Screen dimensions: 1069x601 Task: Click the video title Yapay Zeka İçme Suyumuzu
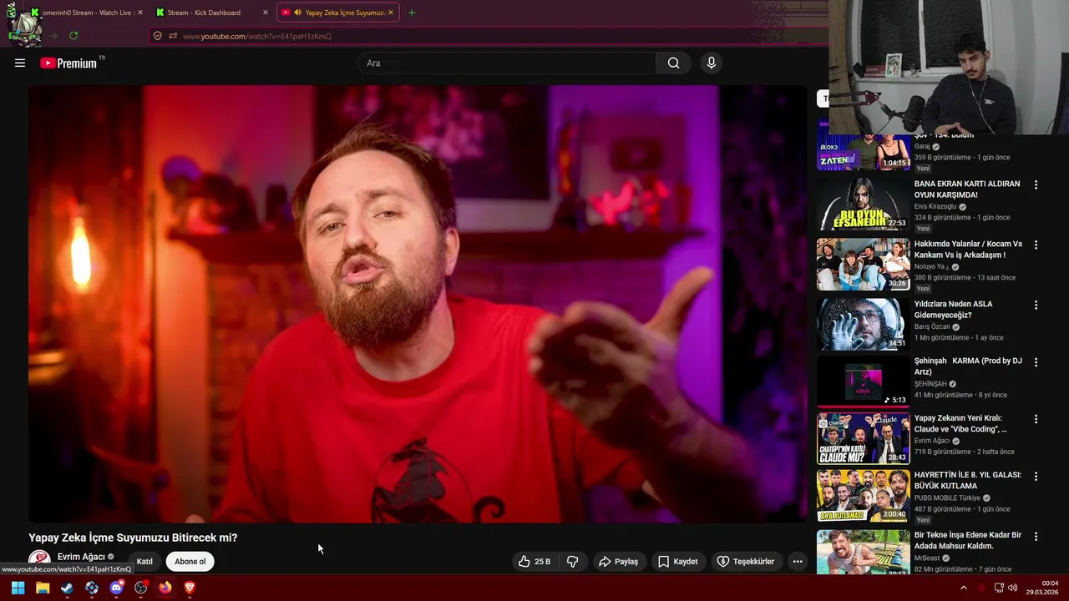[133, 538]
